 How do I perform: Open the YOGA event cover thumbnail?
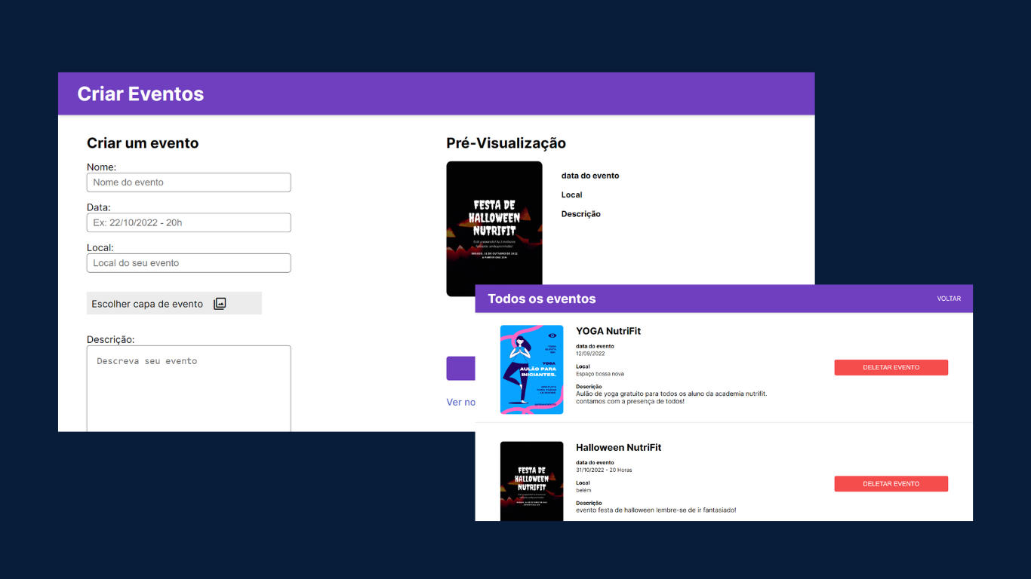point(531,369)
